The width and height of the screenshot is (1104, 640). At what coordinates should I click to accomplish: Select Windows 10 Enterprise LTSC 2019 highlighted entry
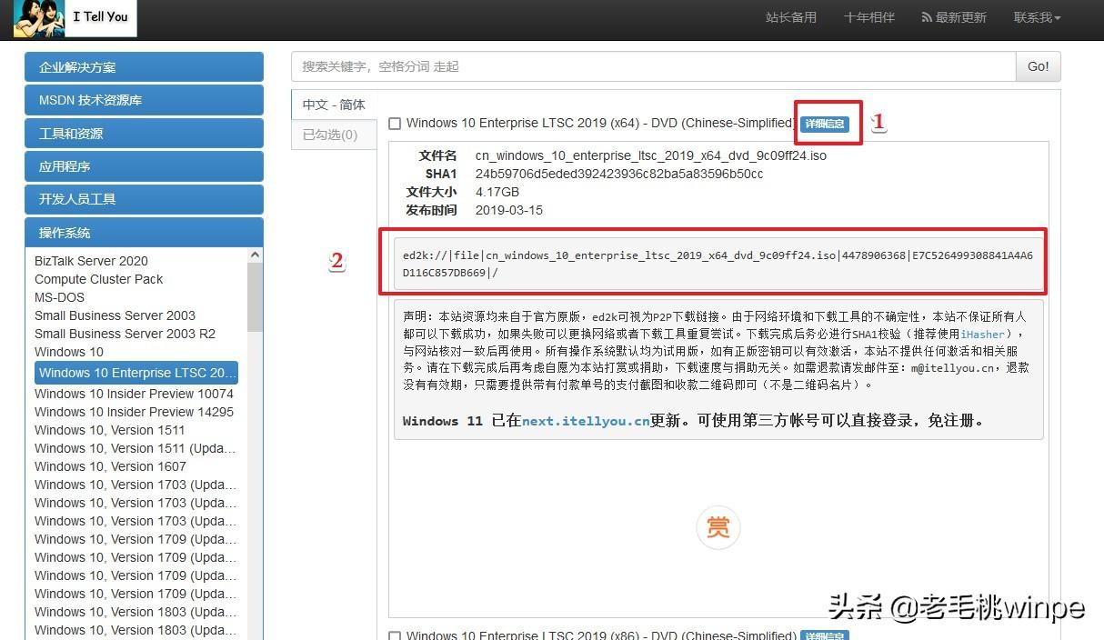click(137, 373)
